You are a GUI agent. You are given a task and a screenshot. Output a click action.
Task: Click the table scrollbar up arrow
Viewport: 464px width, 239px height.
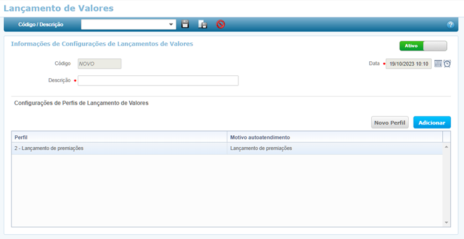(x=446, y=147)
